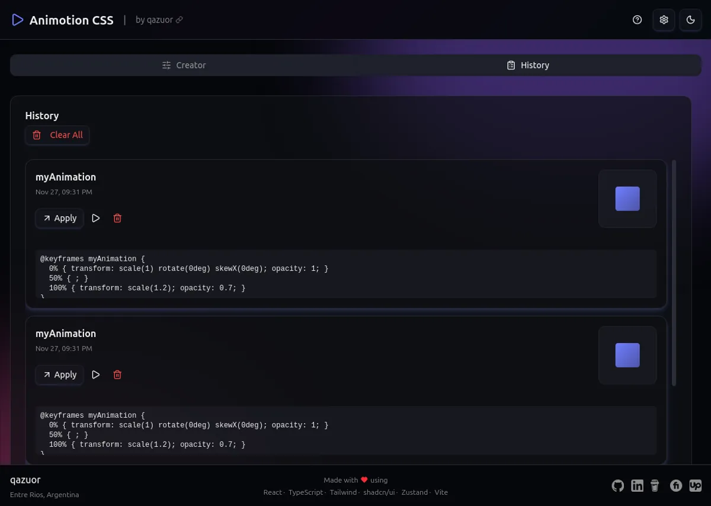The image size is (711, 506).
Task: Click Clear All to empty the history
Action: [57, 134]
